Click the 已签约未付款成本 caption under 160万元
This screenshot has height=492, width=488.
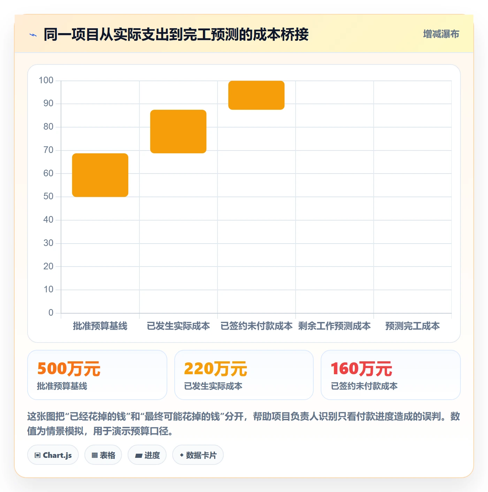364,386
